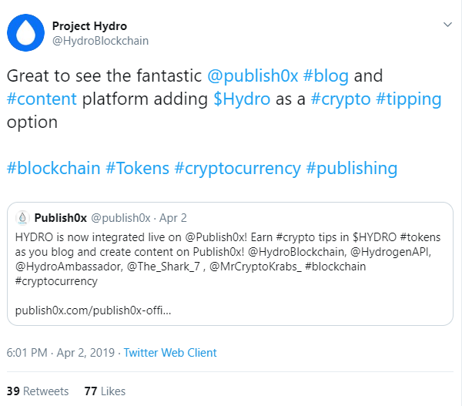Viewport: 462px width, 406px height.
Task: Open the @publish0x mention link
Action: coord(253,75)
